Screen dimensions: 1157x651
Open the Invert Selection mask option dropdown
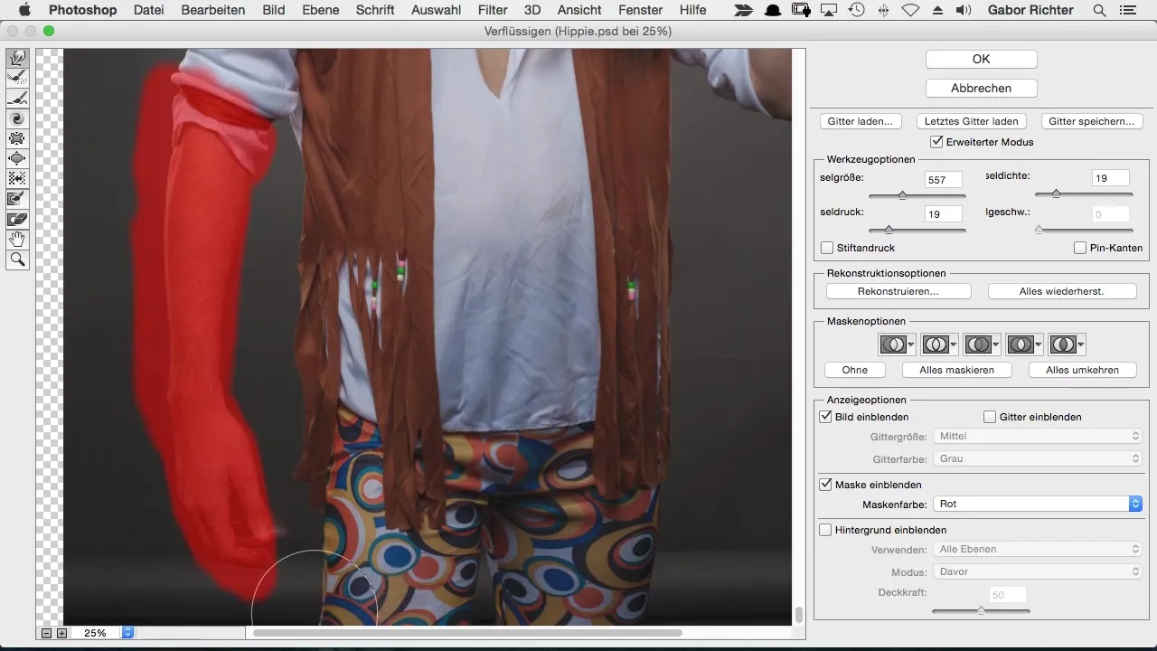tap(1068, 344)
